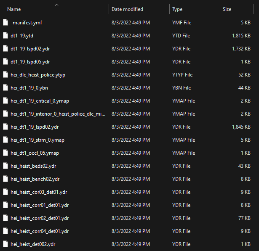Click YMAP File type of hei_dt1_19_critical_0.ymap
Screen dimensions: 259x251
pos(184,101)
